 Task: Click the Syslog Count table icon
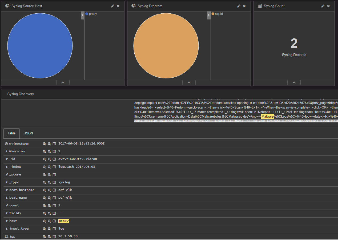(260, 6)
